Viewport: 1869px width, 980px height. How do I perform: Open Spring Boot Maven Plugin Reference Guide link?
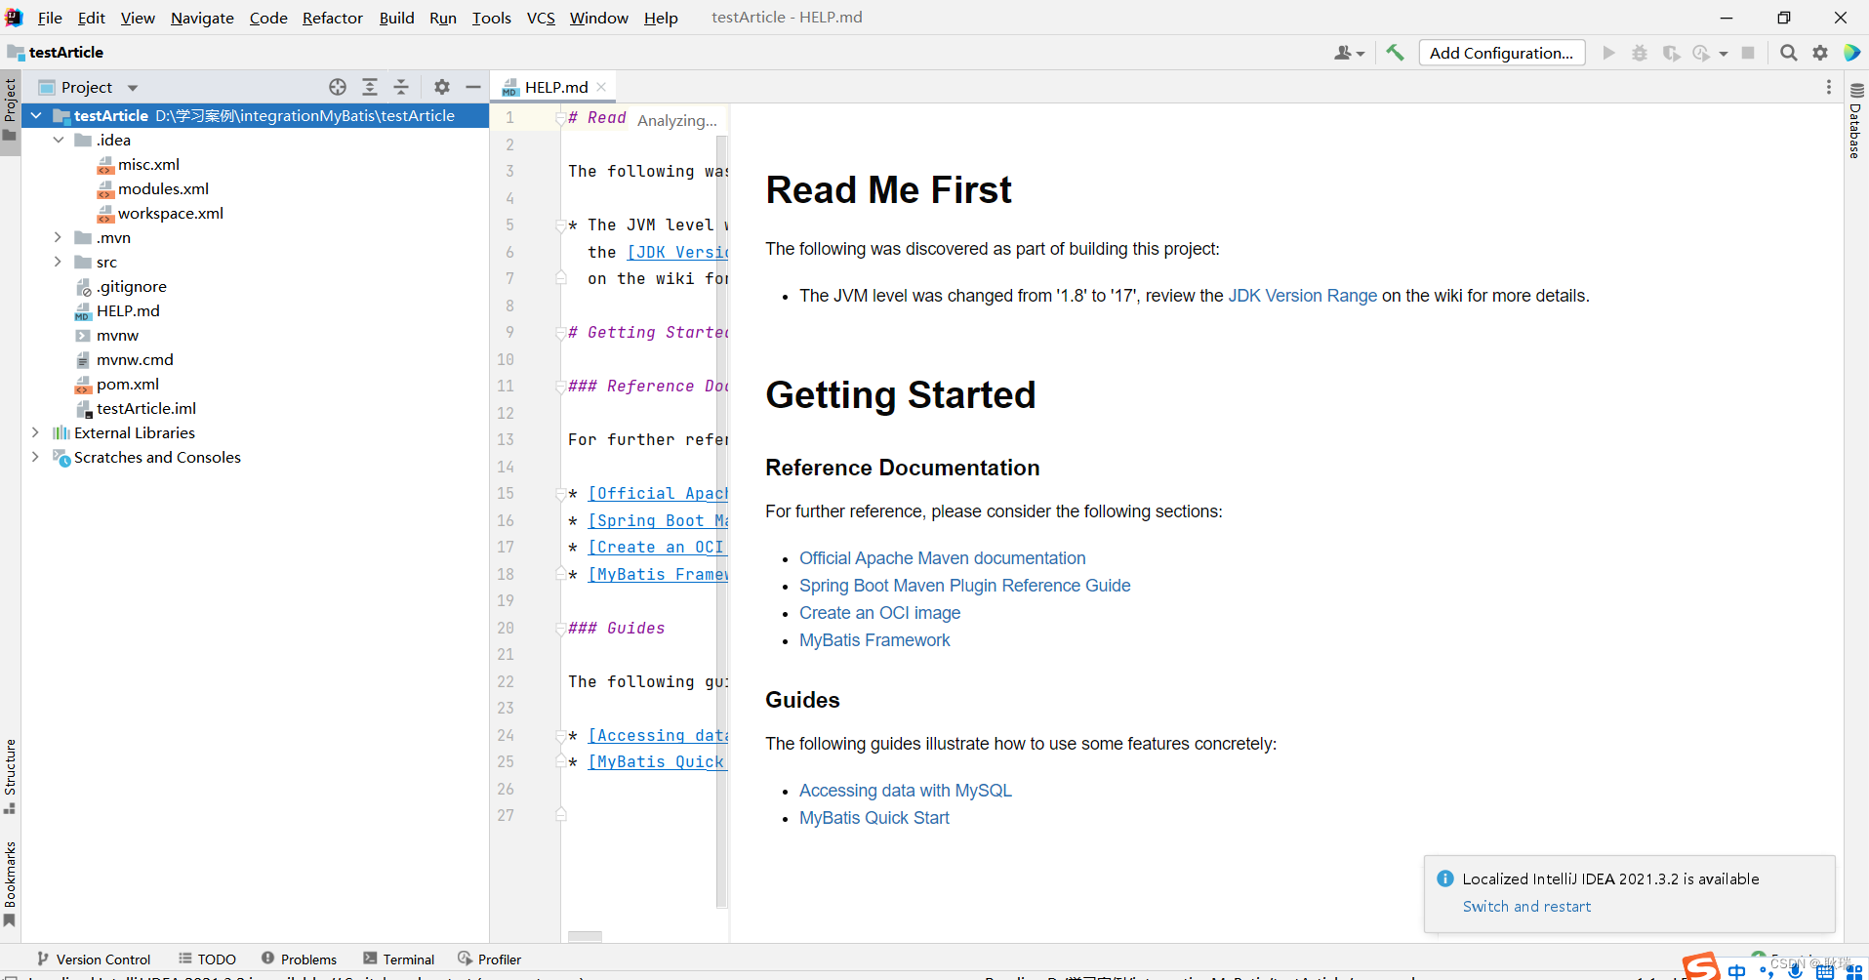click(964, 586)
